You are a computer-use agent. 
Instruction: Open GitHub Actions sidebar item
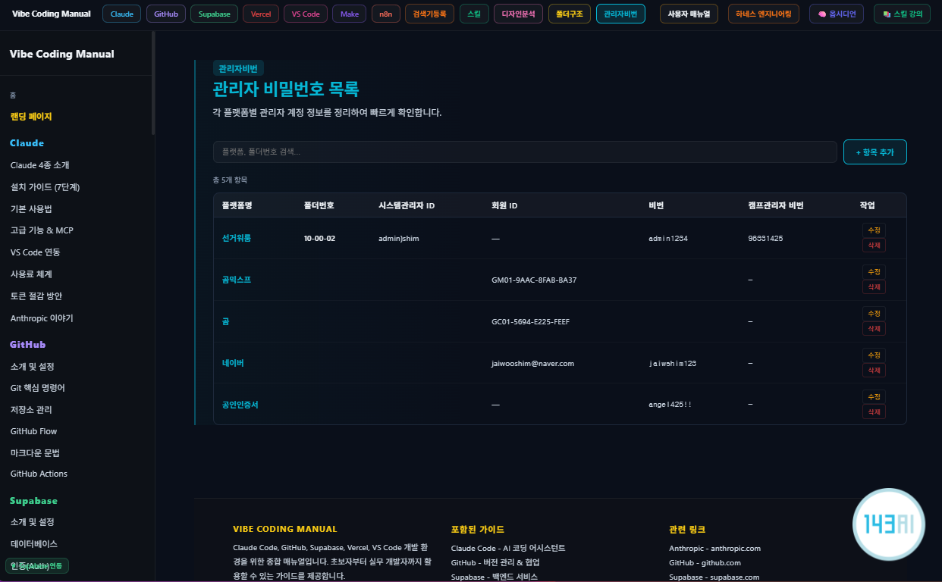pos(39,474)
